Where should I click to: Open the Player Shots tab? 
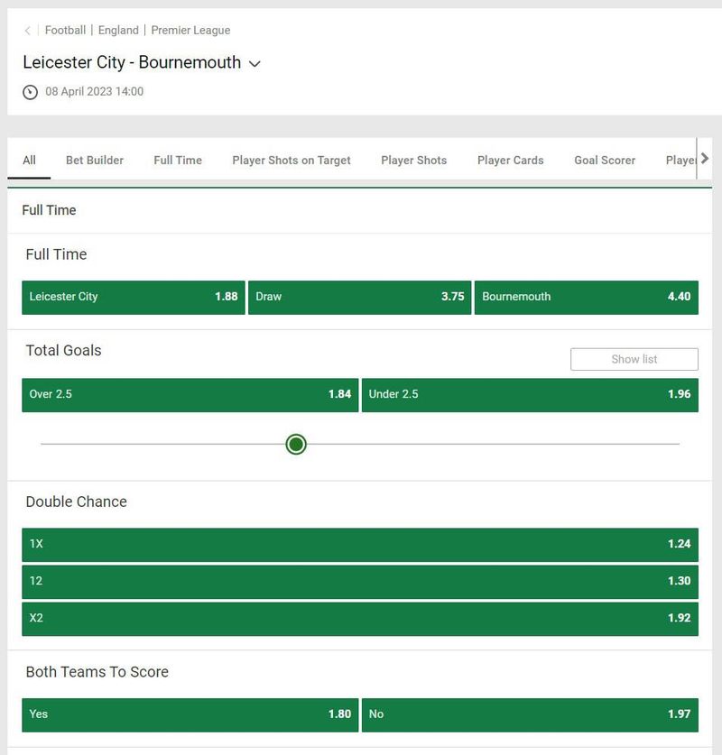click(413, 161)
